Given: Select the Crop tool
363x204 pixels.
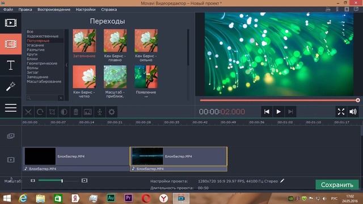Looking at the screenshot, I should (52, 112).
